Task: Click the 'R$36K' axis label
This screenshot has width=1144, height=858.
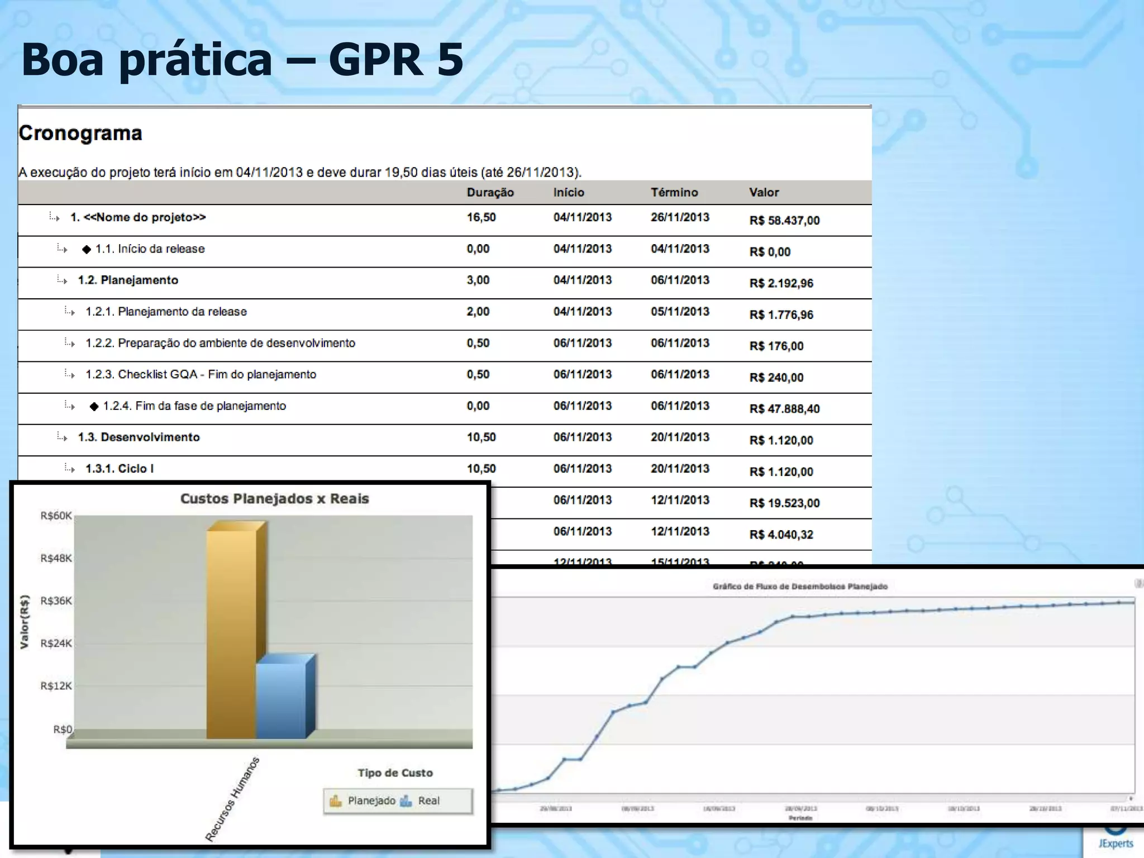Action: click(x=56, y=600)
